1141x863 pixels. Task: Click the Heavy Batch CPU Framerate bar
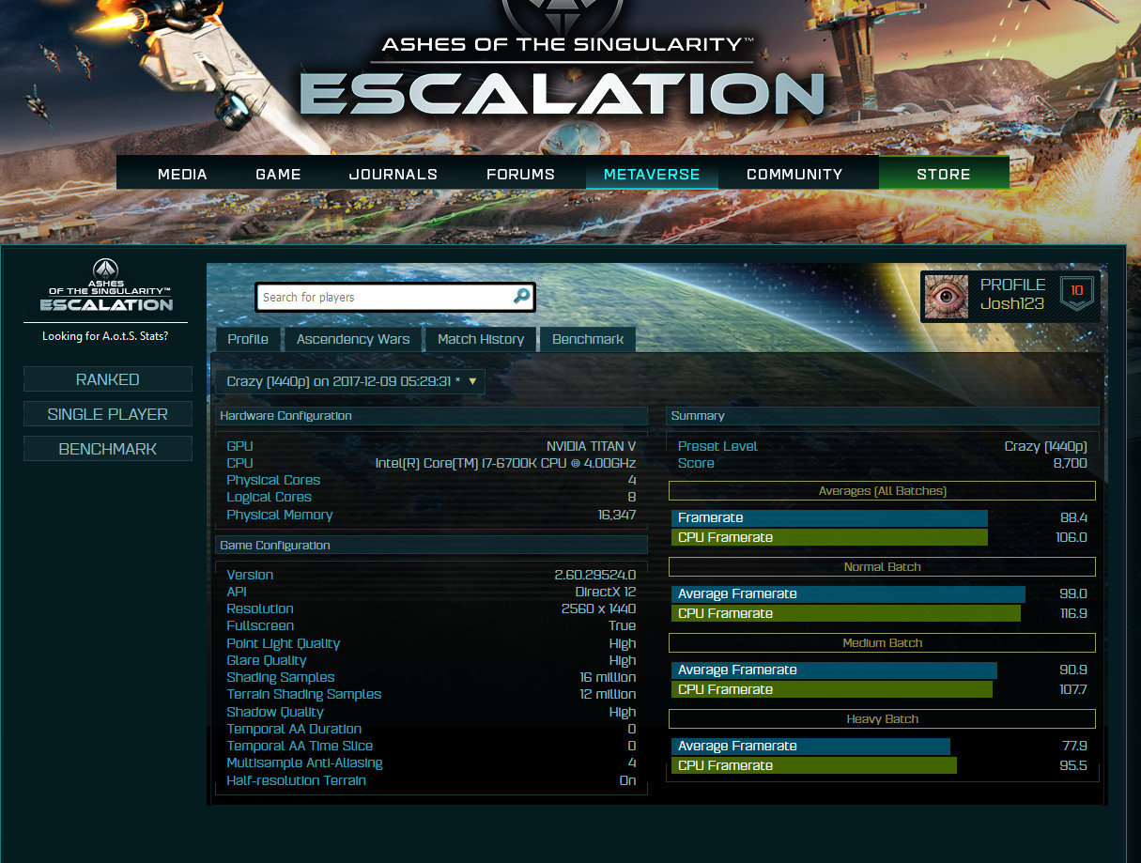tap(814, 765)
